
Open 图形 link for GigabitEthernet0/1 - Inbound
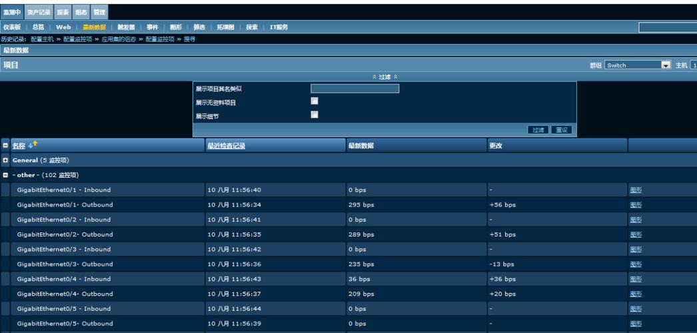tap(636, 190)
